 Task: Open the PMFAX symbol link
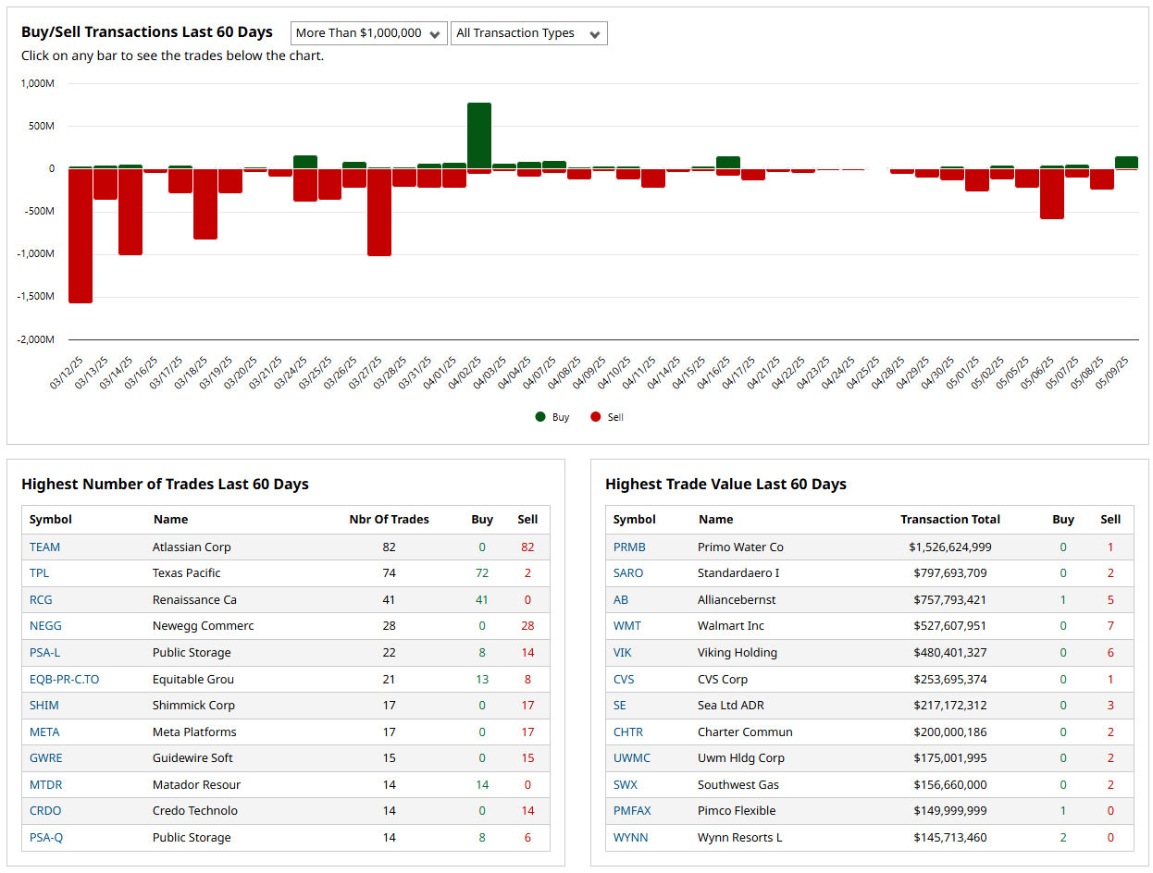[632, 810]
